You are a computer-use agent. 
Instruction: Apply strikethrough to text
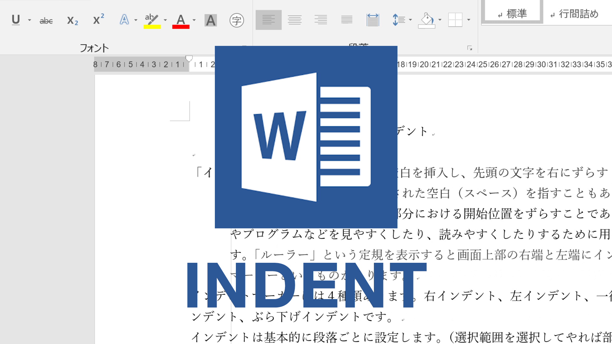46,21
